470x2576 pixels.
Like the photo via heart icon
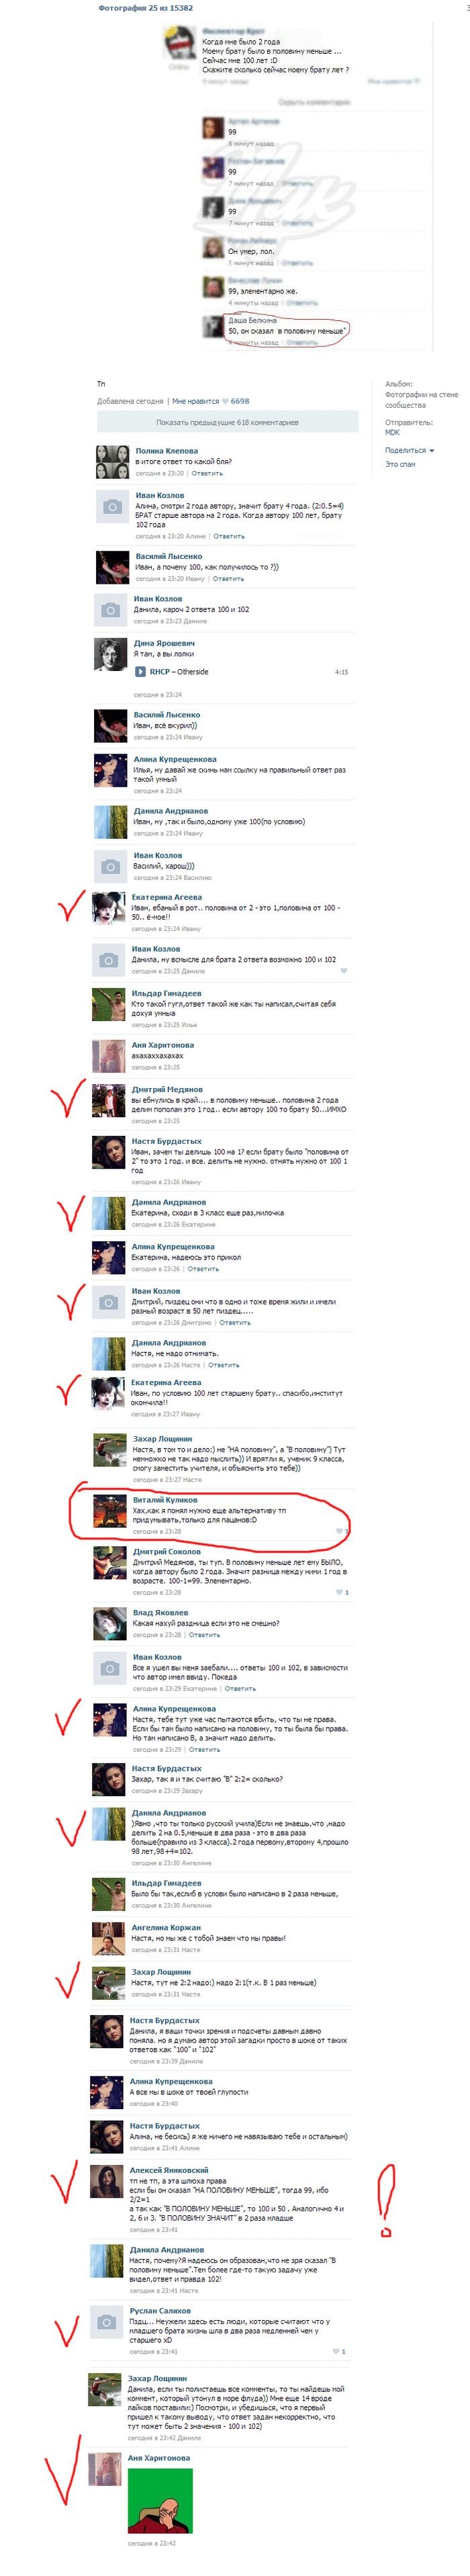tap(225, 401)
